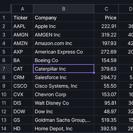Viewport: 133px width, 133px height.
Task: Select the truncated Goldman Sachs Group cell
Action: pos(63,120)
